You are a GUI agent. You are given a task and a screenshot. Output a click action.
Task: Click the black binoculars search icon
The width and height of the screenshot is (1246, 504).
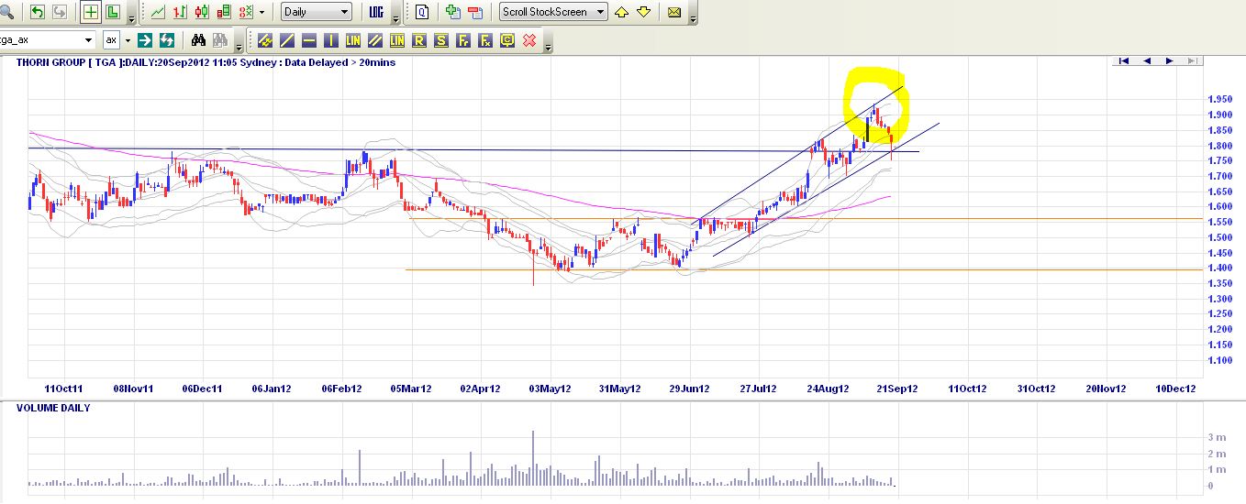pyautogui.click(x=198, y=40)
